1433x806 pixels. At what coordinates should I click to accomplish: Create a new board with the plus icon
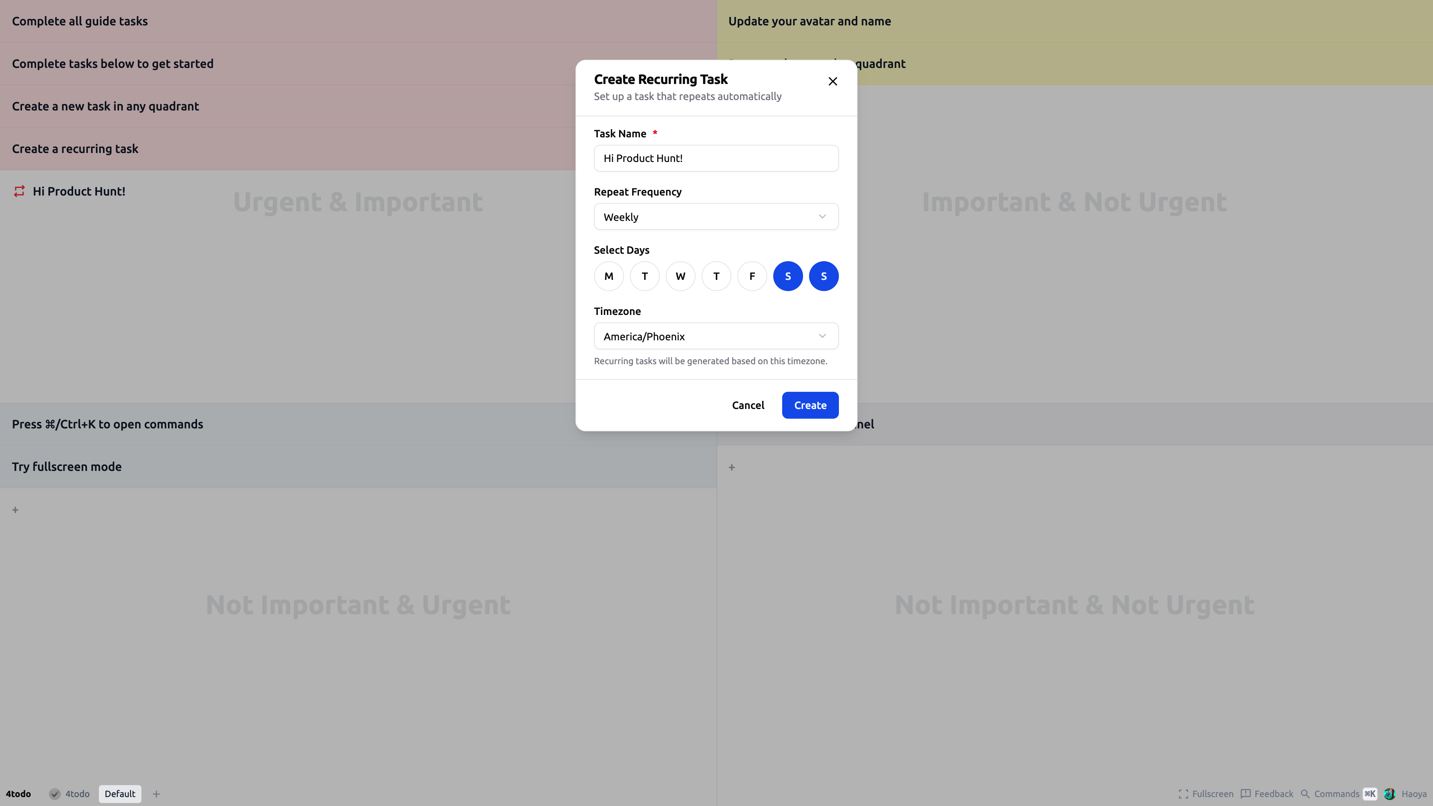click(156, 794)
